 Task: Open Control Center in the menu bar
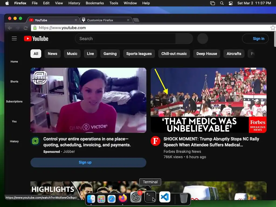point(231,3)
